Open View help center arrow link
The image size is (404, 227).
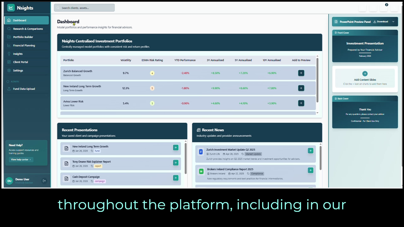pos(21,160)
